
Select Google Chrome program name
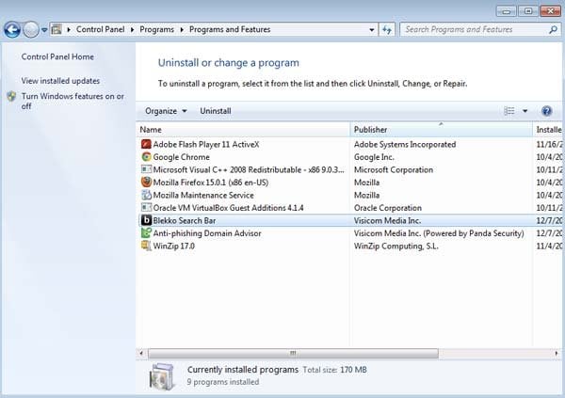click(181, 157)
